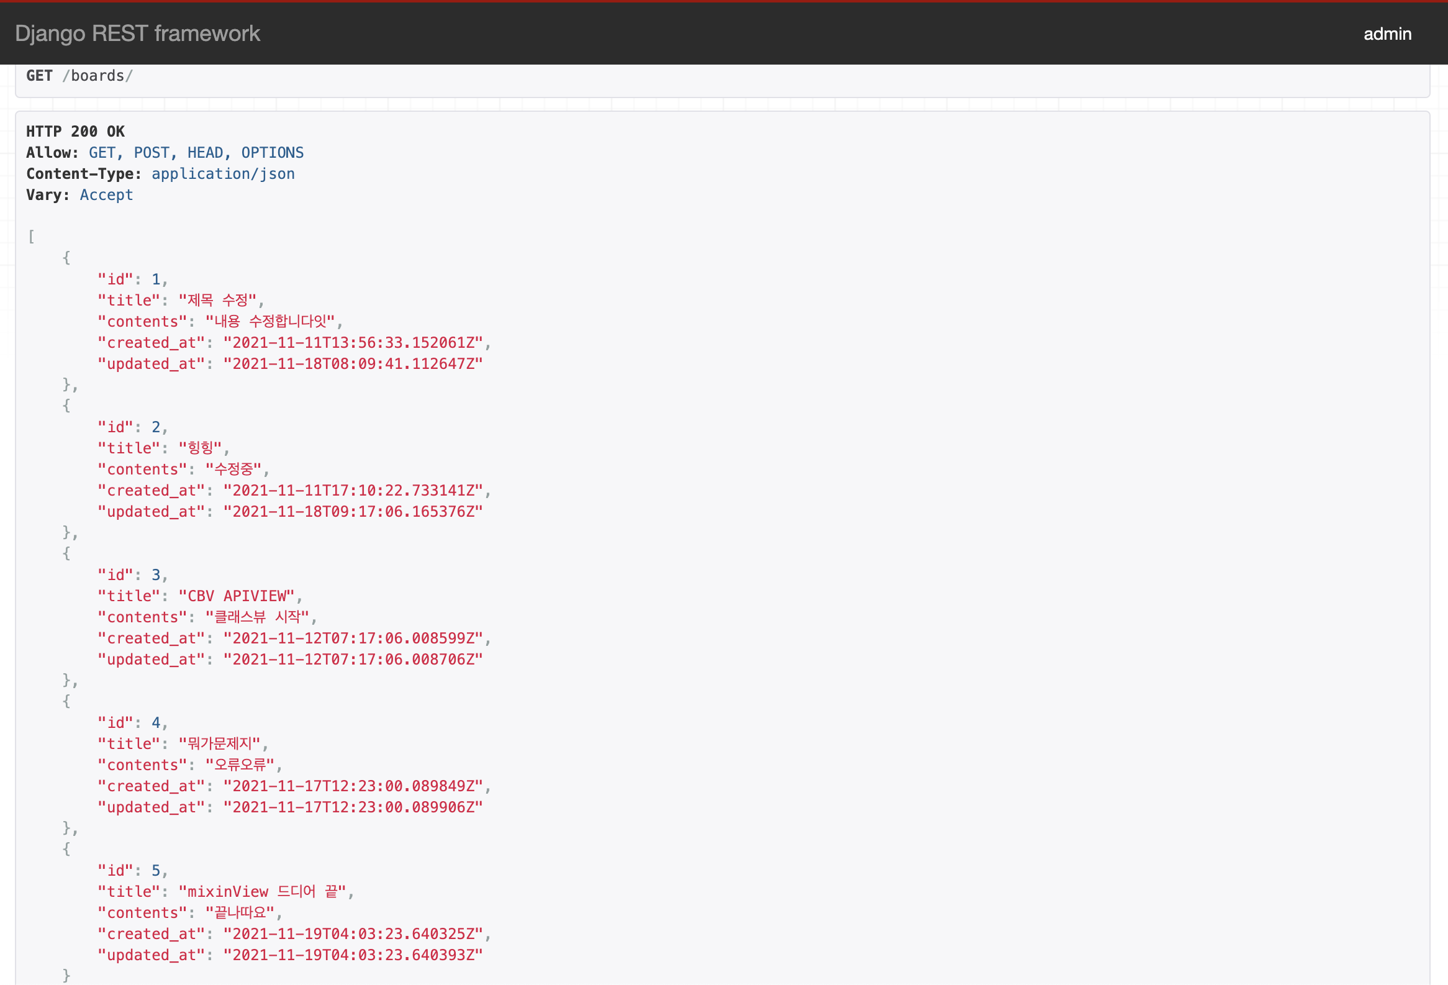The height and width of the screenshot is (985, 1448).
Task: Click the HTTP 200 OK status text
Action: pos(75,132)
